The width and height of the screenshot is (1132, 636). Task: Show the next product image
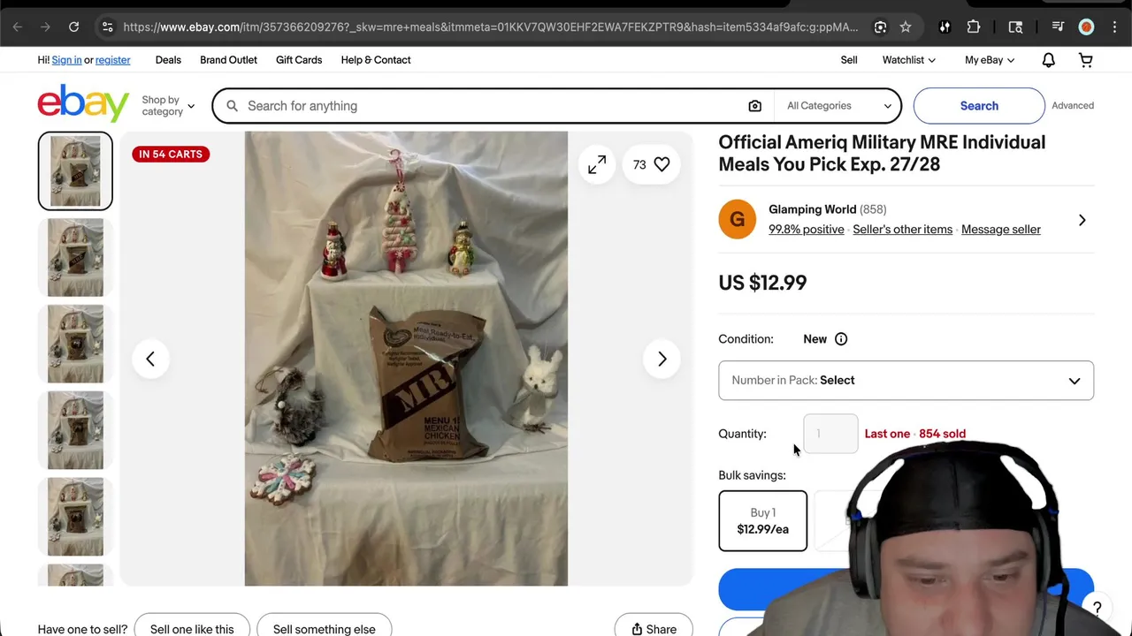pos(662,359)
